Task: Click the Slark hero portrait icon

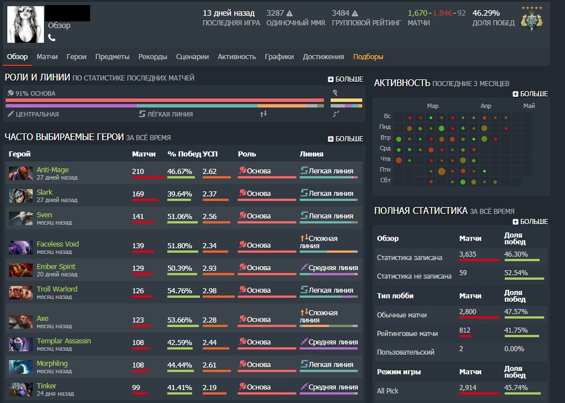Action: point(21,196)
